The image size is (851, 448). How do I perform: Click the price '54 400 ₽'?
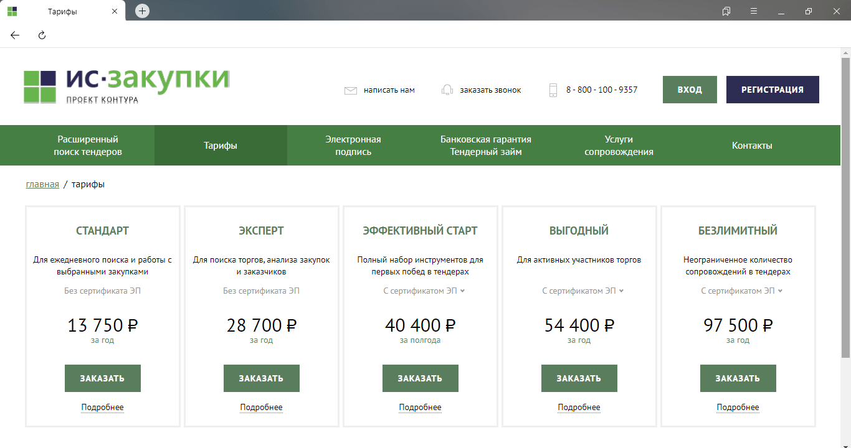click(x=579, y=325)
